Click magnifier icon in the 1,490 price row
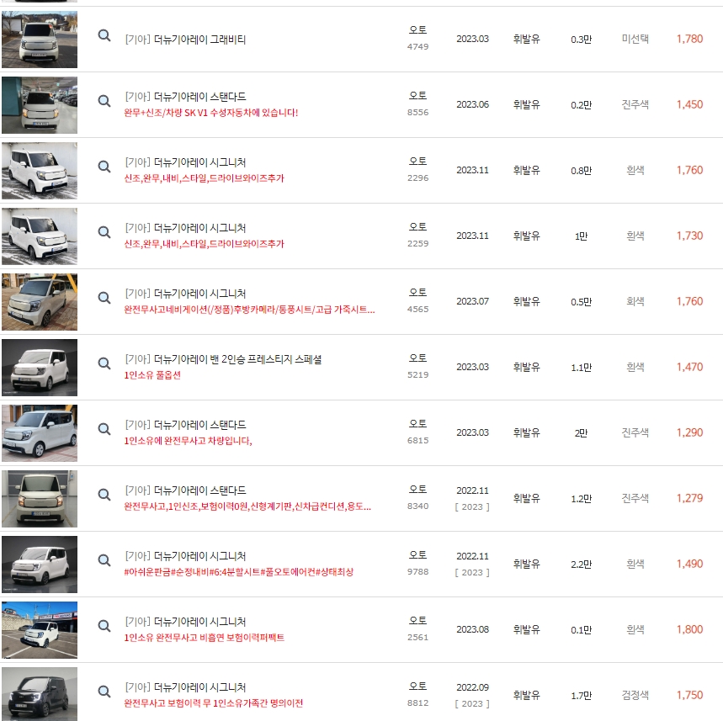Image resolution: width=723 pixels, height=721 pixels. [x=104, y=560]
